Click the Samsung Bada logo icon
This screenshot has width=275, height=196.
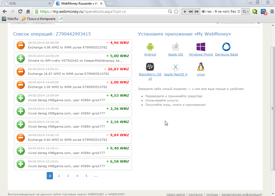pos(226,47)
